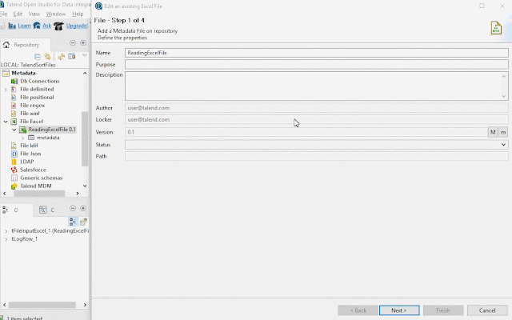Expand the File delimited node
This screenshot has height=320, width=512.
click(x=6, y=89)
